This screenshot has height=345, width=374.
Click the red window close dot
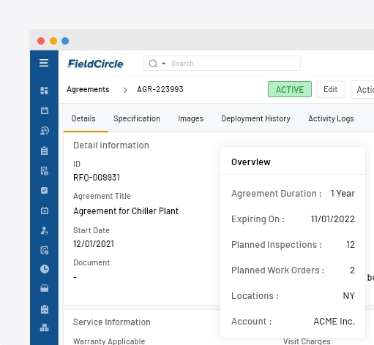tap(41, 41)
